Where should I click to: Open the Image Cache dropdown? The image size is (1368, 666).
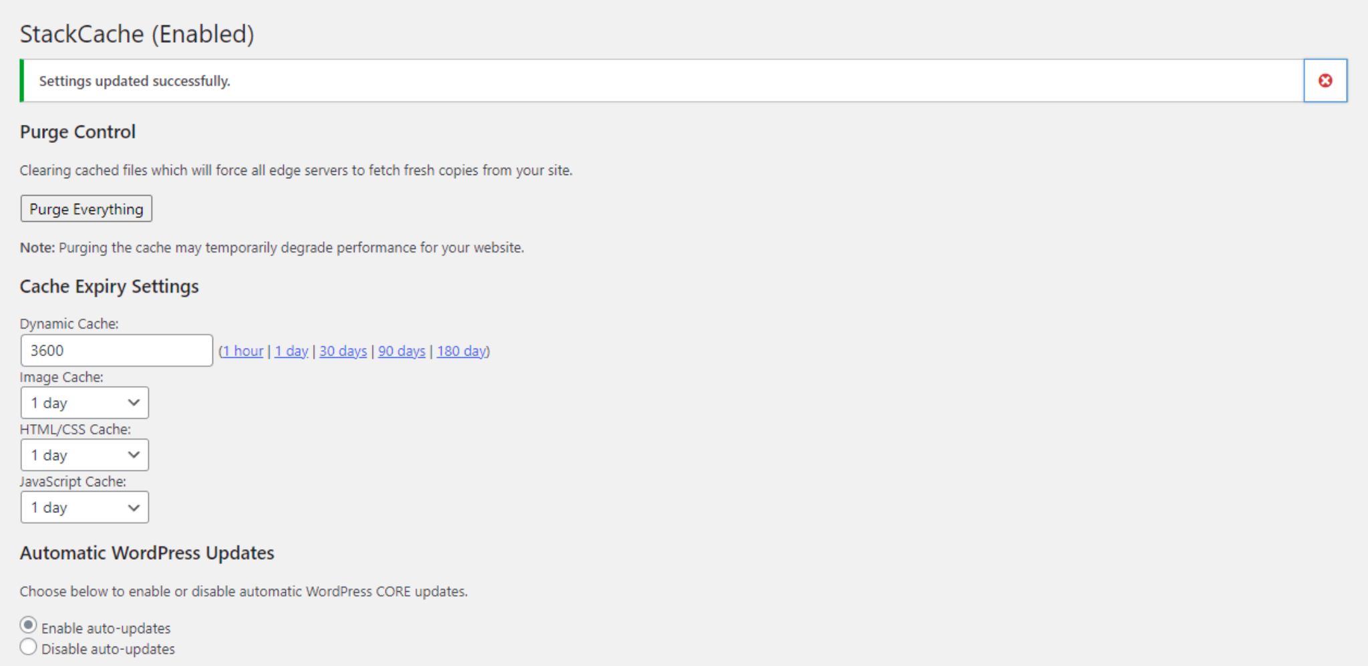tap(85, 403)
